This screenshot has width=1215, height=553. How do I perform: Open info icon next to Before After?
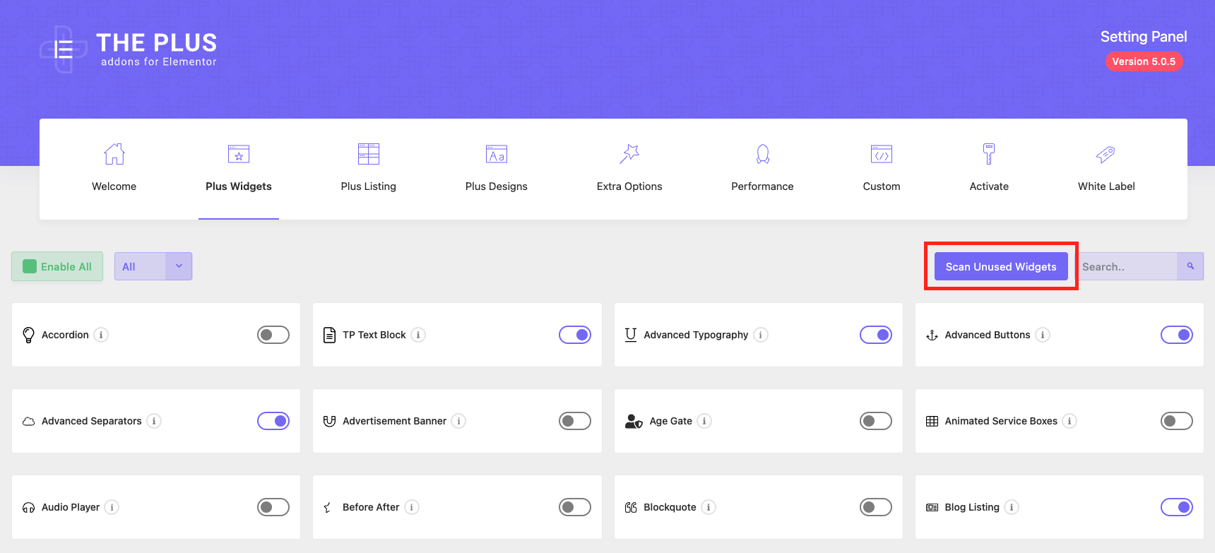click(x=412, y=507)
